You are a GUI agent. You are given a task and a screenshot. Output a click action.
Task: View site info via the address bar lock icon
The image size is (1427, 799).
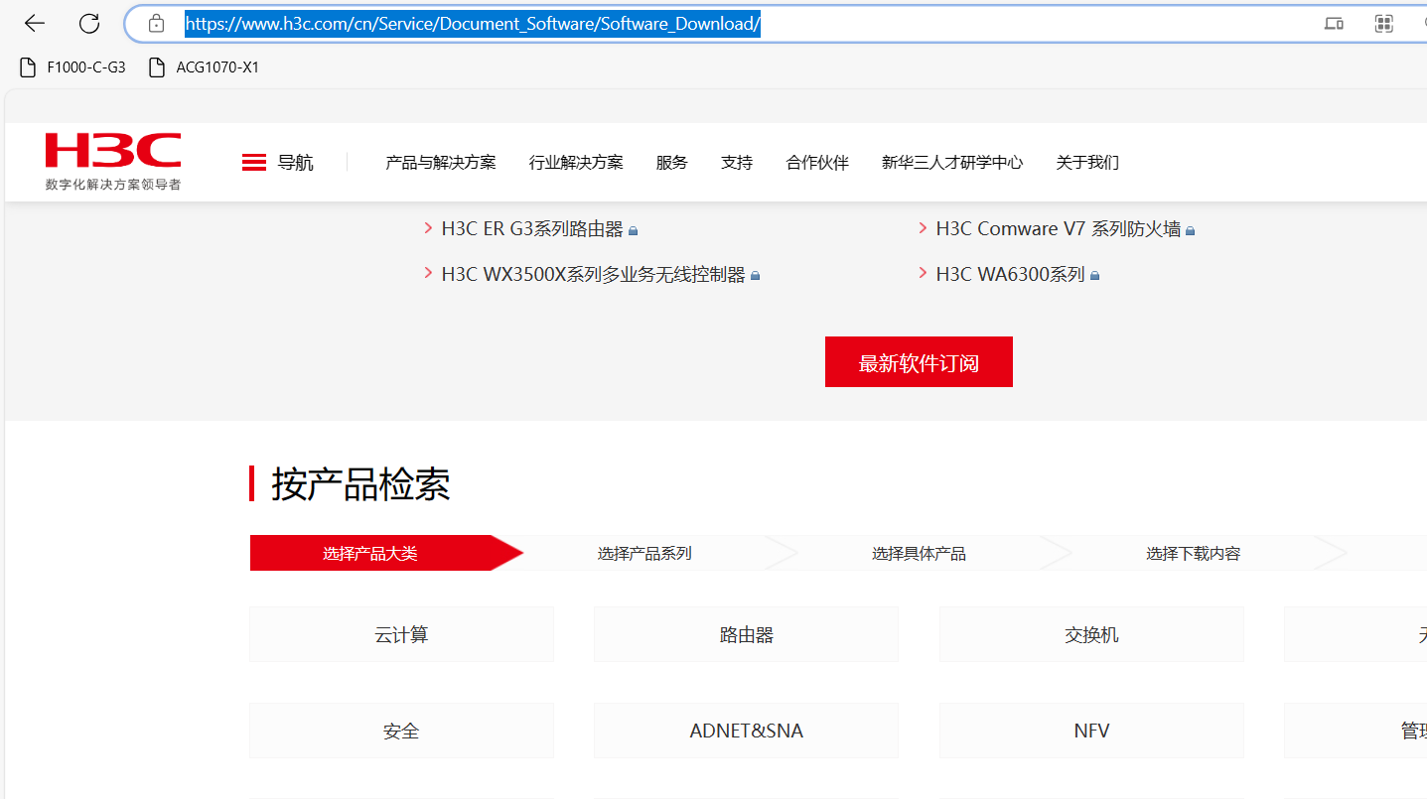click(156, 24)
